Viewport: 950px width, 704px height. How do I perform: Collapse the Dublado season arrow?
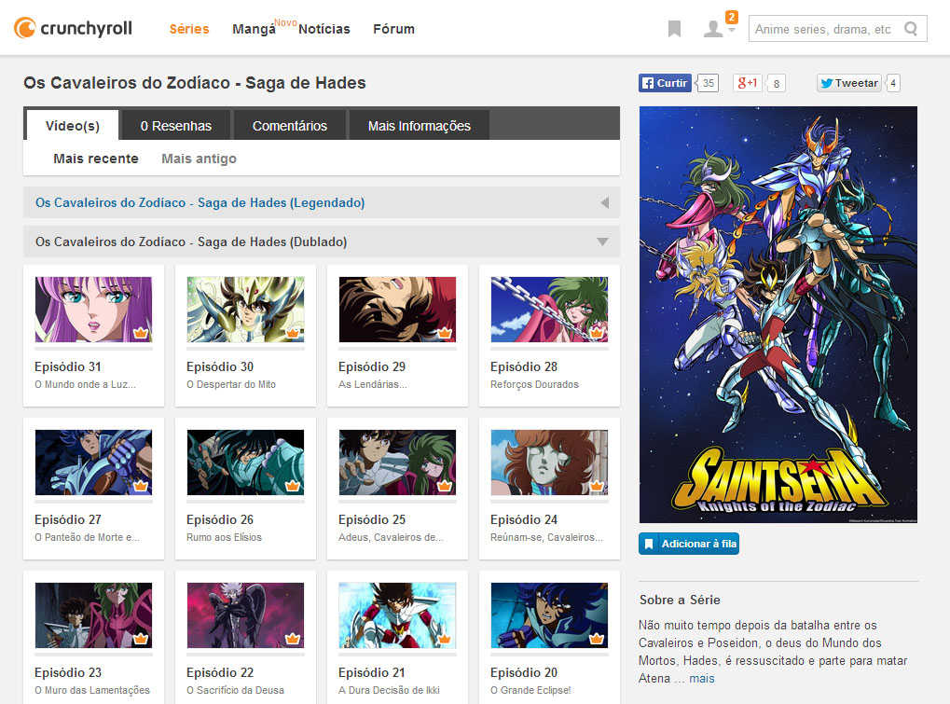tap(602, 242)
